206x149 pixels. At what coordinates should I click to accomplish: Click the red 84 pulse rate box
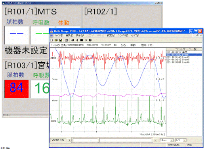pyautogui.click(x=17, y=89)
